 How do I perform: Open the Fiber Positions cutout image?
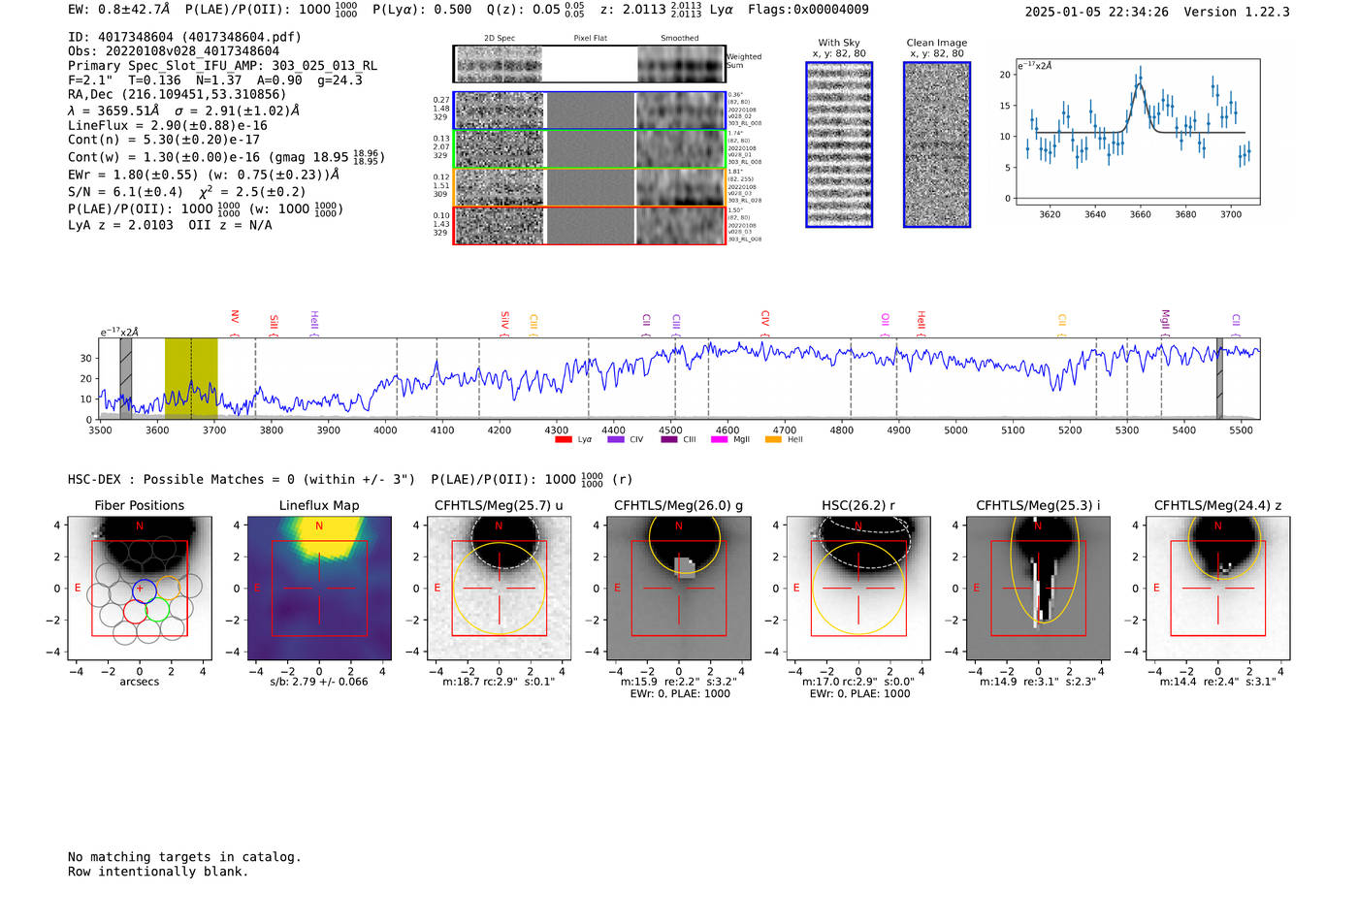140,589
